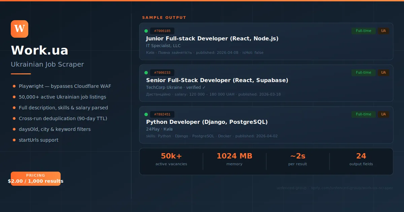Click bullet Full description, skills & salary parsed
This screenshot has height=212, width=404.
coord(63,108)
